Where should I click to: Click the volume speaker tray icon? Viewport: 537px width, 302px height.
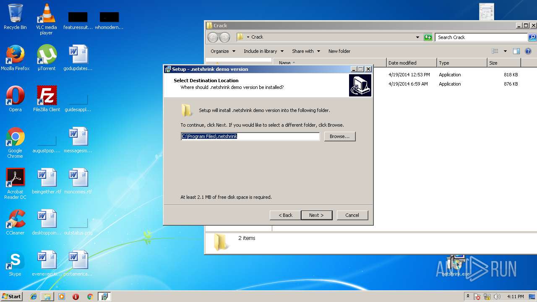(497, 297)
